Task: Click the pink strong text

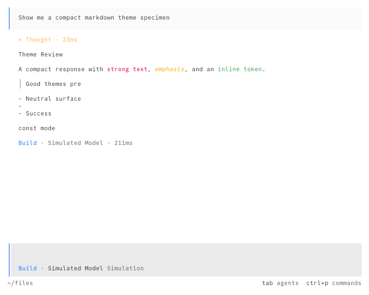Action: pos(127,69)
